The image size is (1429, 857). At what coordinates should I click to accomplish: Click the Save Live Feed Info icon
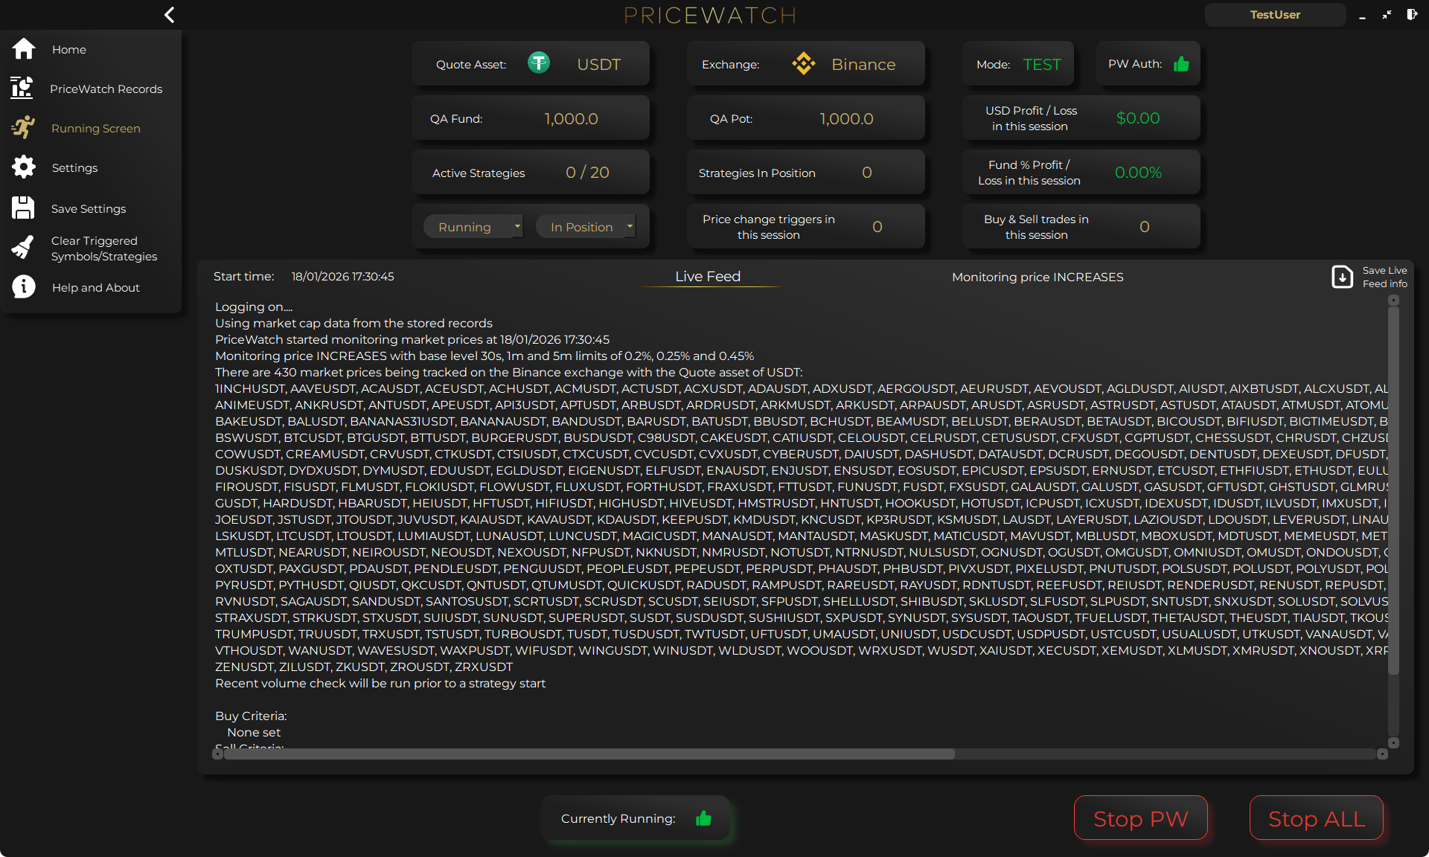point(1342,277)
